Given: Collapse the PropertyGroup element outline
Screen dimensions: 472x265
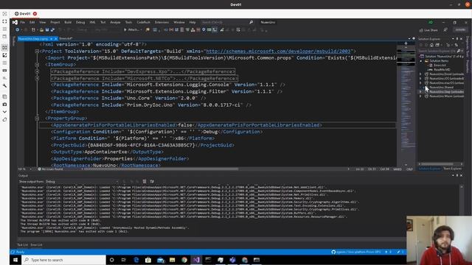Looking at the screenshot, I should tap(37, 119).
